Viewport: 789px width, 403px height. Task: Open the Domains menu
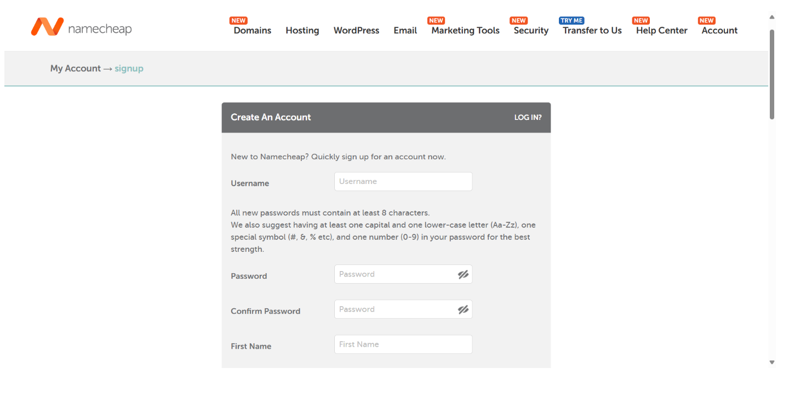point(253,31)
